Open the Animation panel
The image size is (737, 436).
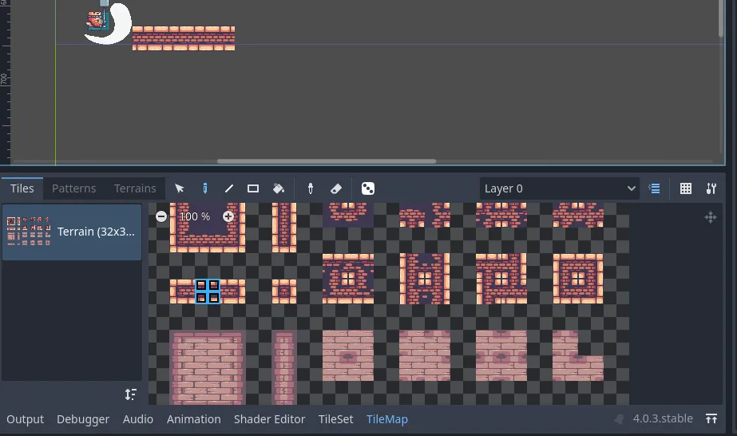tap(194, 419)
